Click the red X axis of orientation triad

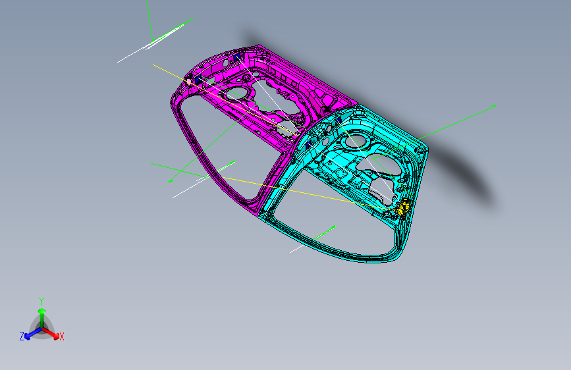pyautogui.click(x=51, y=333)
